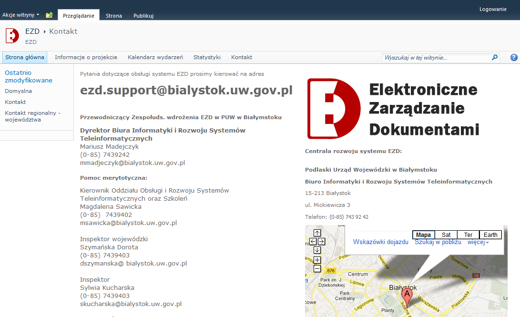Open Kontakt regionalny - województwa link

(32, 116)
